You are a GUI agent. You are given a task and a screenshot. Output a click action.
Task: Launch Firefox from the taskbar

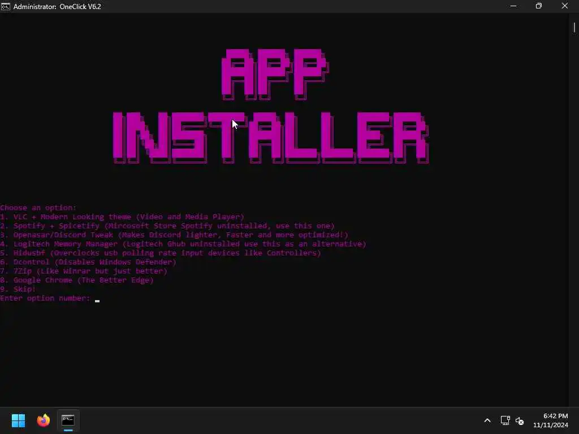pyautogui.click(x=43, y=420)
